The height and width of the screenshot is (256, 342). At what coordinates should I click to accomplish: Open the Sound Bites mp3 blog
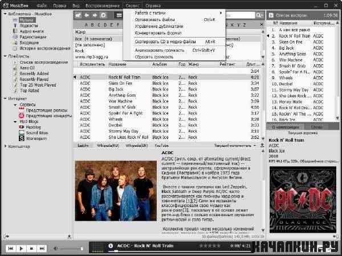37,133
